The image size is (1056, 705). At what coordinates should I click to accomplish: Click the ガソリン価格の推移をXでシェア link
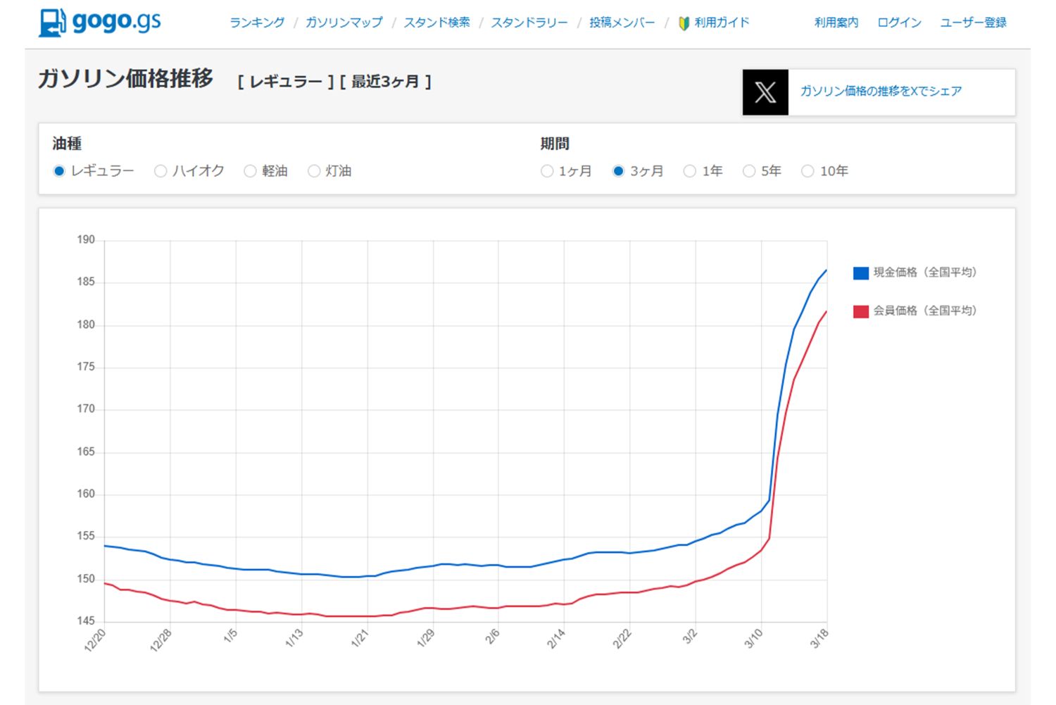pyautogui.click(x=880, y=92)
